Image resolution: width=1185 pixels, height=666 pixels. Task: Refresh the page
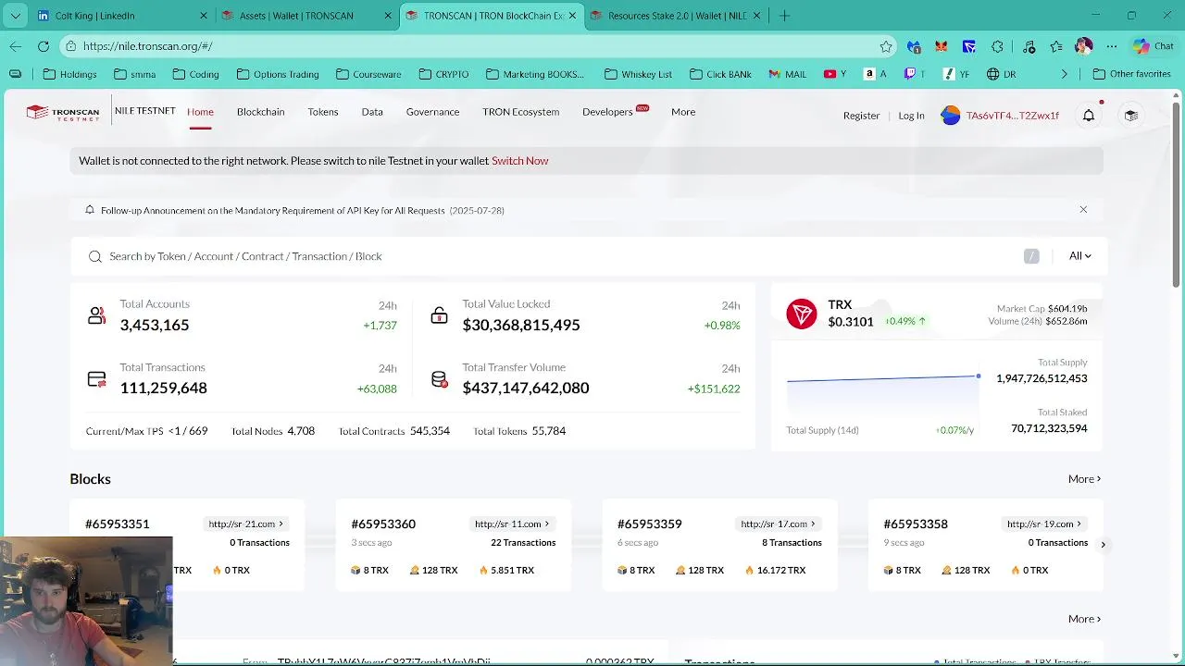44,46
